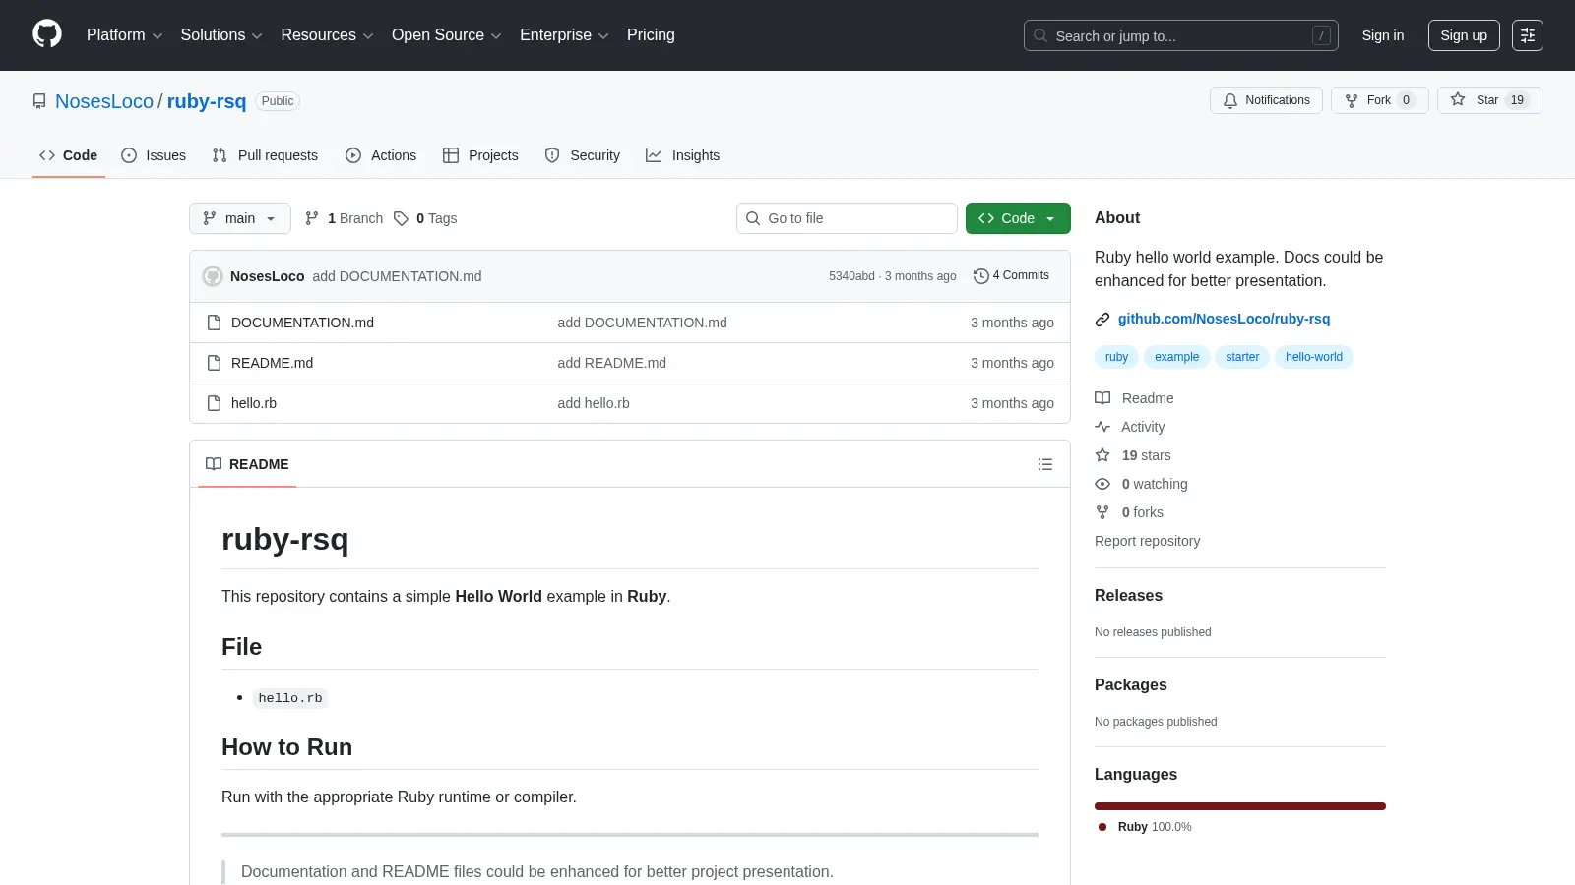Open hello.rb file
Screen dimensions: 1575x885
tap(254, 403)
